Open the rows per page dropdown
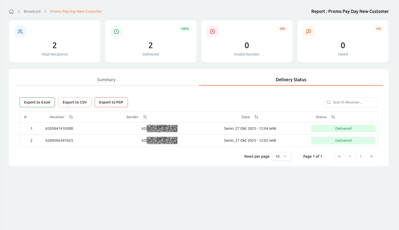The height and width of the screenshot is (230, 399). point(281,156)
